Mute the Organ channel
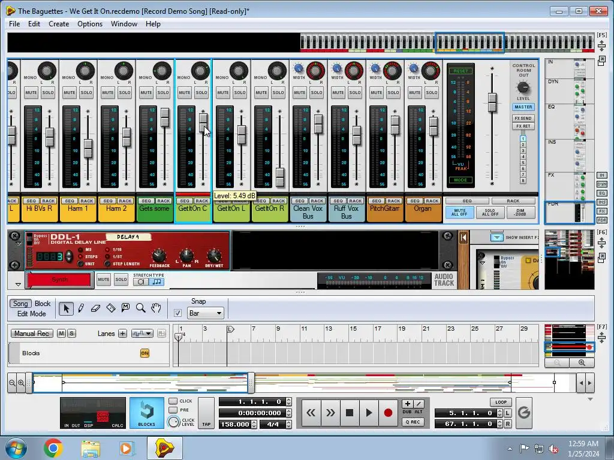This screenshot has height=460, width=614. click(x=415, y=93)
